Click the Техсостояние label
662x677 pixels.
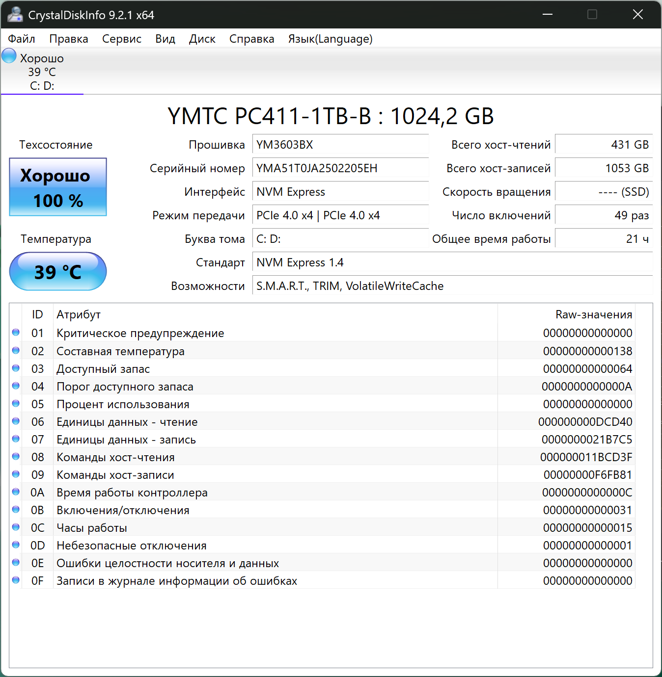click(x=56, y=145)
